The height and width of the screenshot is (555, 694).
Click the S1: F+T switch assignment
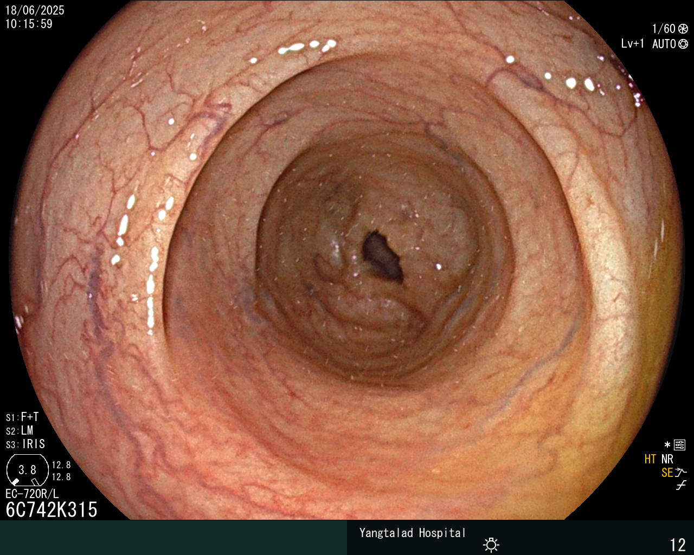point(22,417)
